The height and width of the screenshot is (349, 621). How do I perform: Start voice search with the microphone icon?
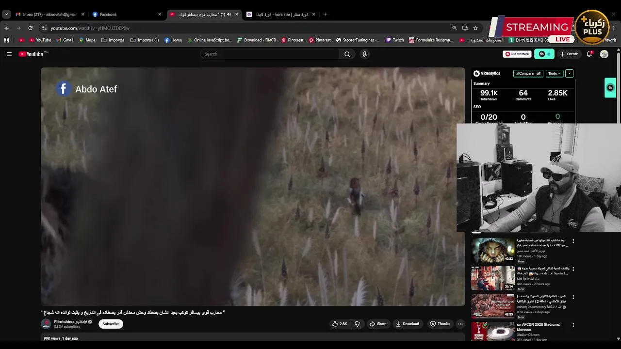click(x=364, y=54)
